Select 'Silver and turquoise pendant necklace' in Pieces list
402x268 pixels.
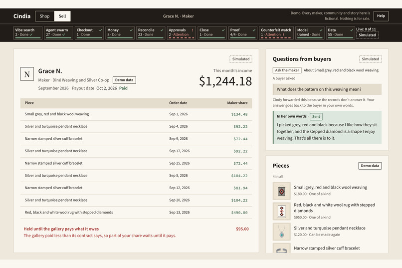[x=330, y=228]
